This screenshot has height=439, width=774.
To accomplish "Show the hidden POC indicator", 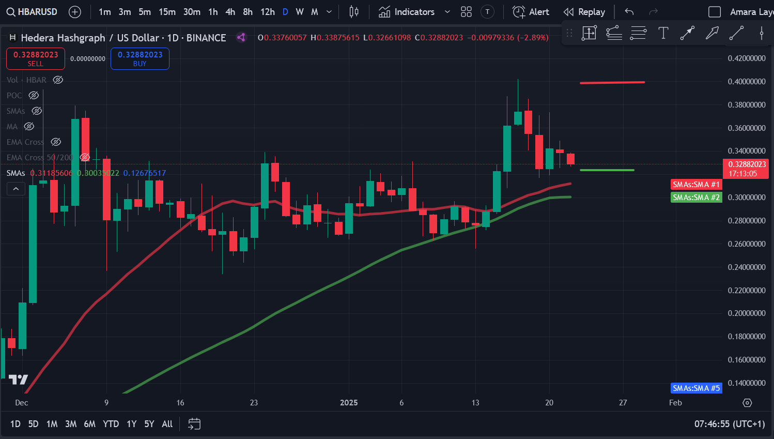I will 34,95.
